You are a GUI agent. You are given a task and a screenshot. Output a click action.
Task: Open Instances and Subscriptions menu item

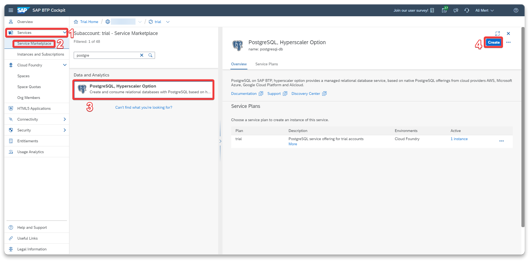point(41,54)
